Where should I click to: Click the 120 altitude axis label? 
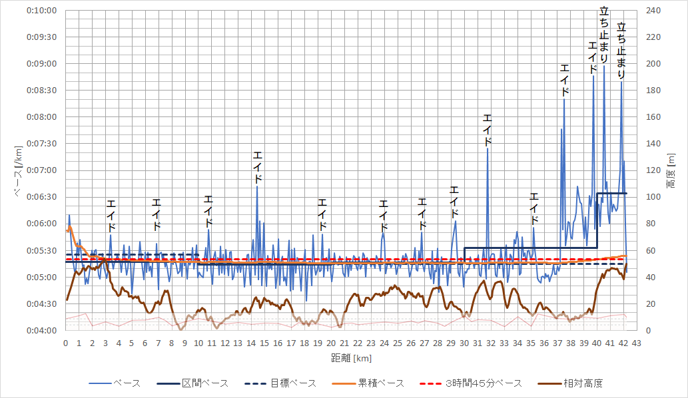pos(653,170)
